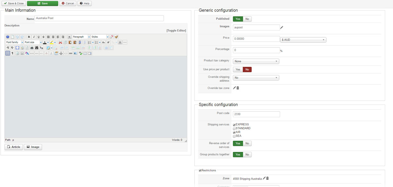Apply center text alignment
393x187 pixels.
point(53,37)
